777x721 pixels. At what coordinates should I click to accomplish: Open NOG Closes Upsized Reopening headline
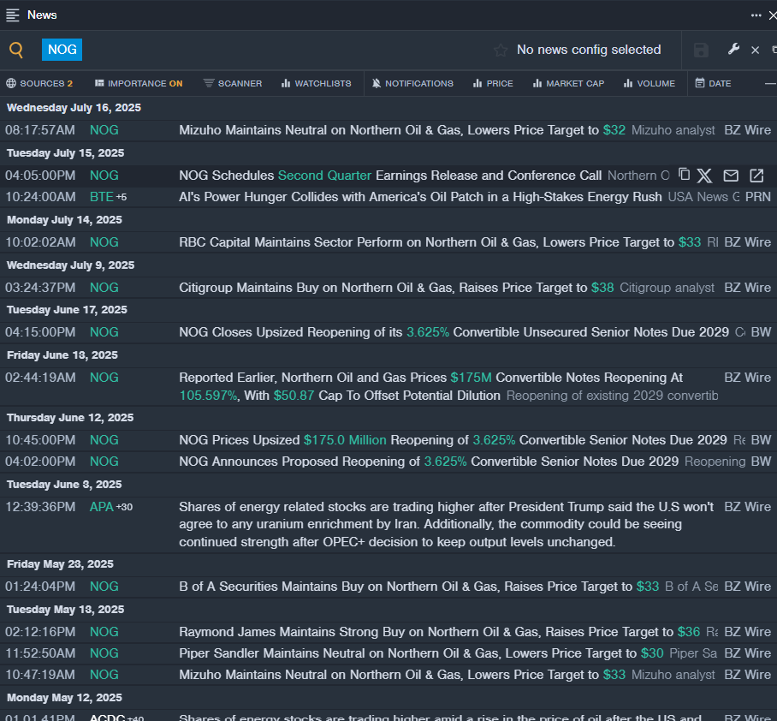pos(454,332)
